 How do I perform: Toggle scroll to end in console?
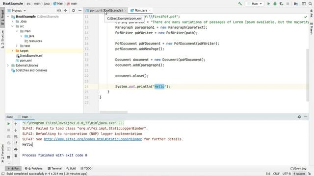coord(16,143)
